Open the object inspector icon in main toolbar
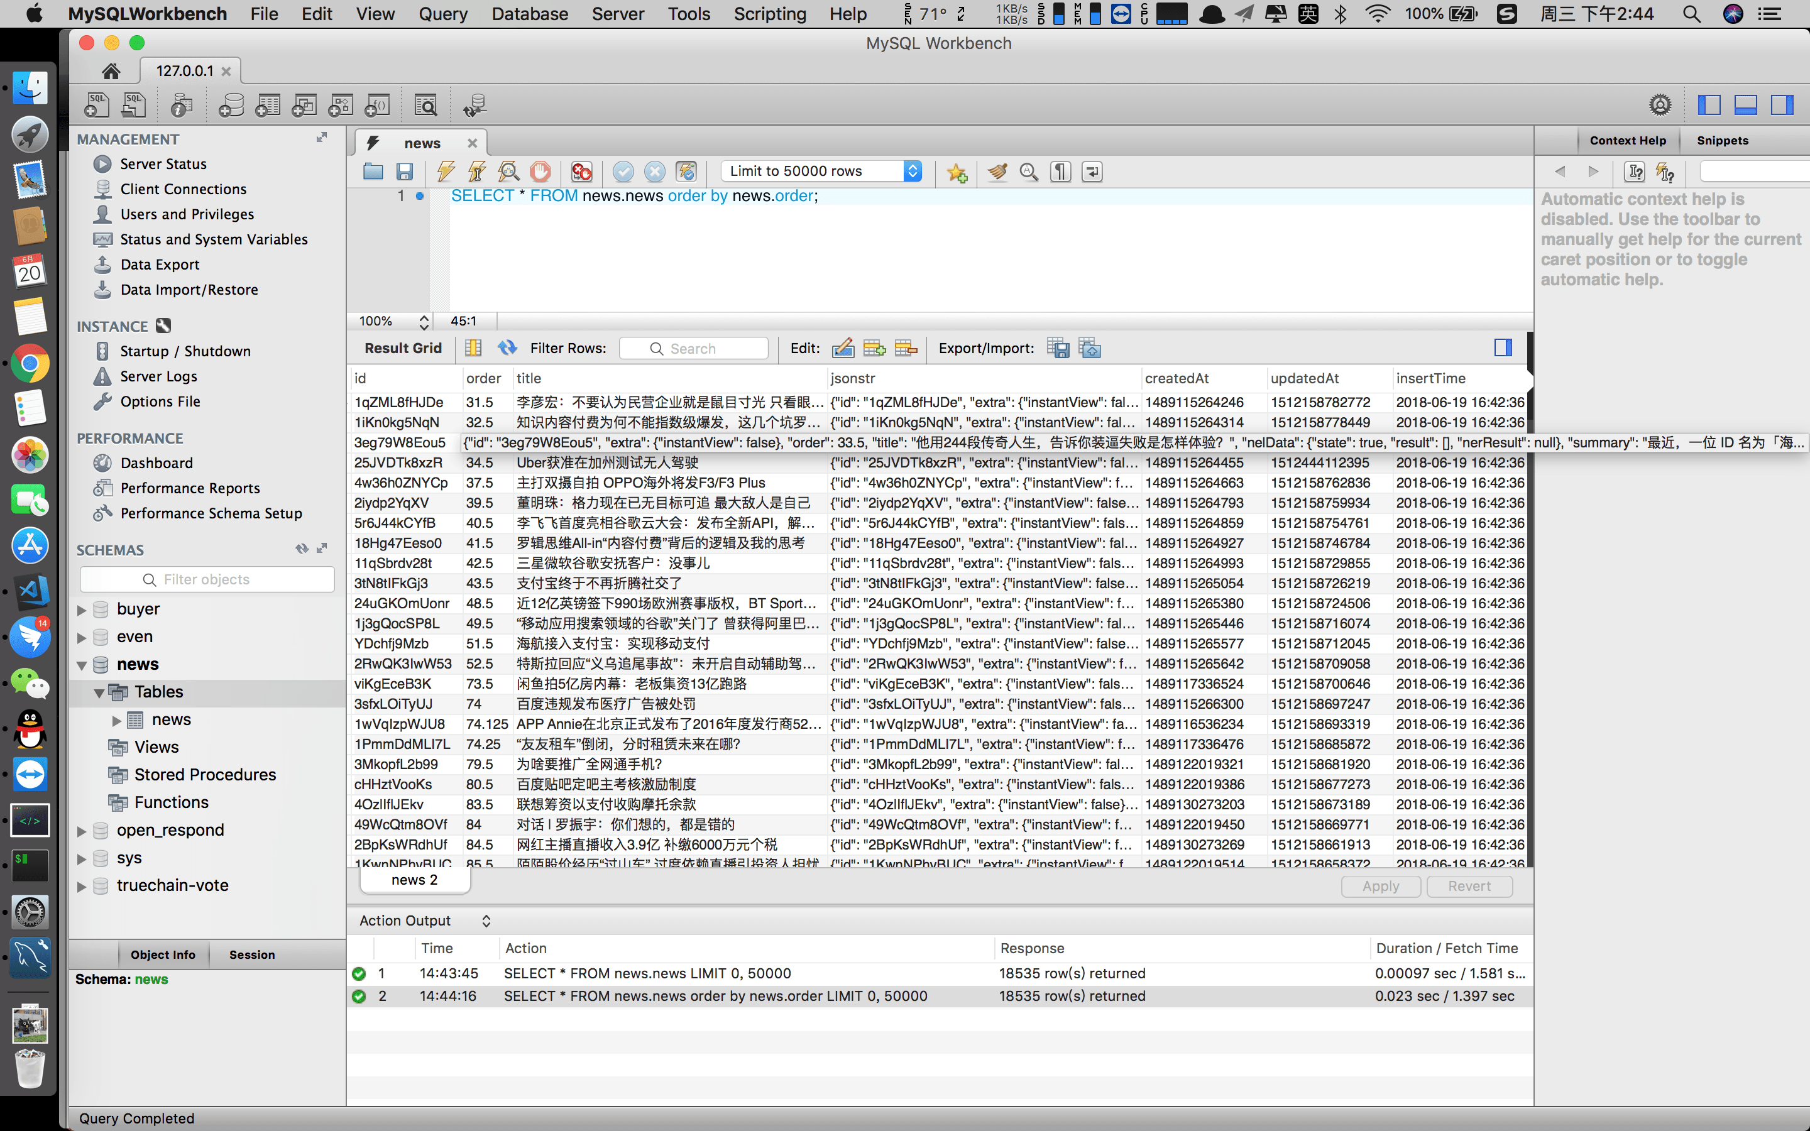Viewport: 1810px width, 1131px height. 181,106
